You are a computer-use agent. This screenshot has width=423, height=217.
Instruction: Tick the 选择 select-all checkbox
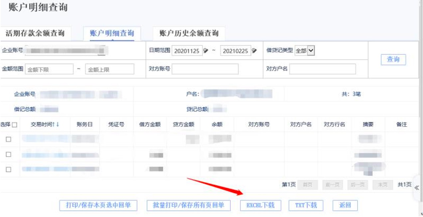[14, 125]
